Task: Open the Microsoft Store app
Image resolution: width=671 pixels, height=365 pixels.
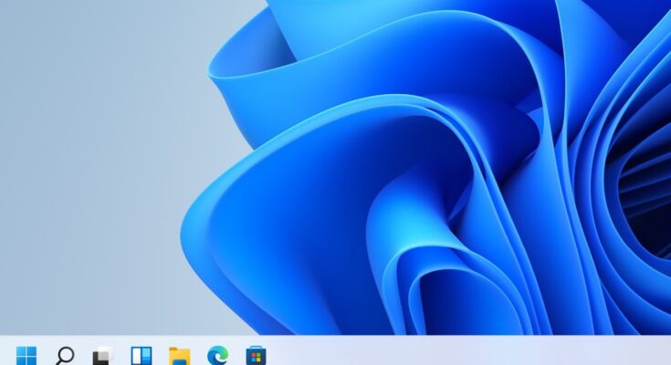Action: tap(256, 356)
